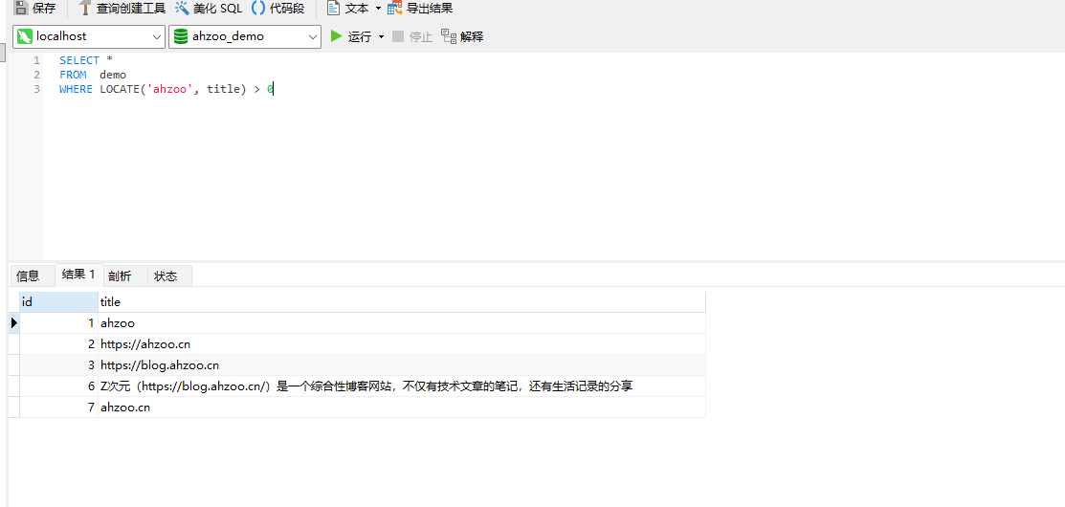This screenshot has height=507, width=1065.
Task: Open the query builder tool
Action: [x=85, y=8]
